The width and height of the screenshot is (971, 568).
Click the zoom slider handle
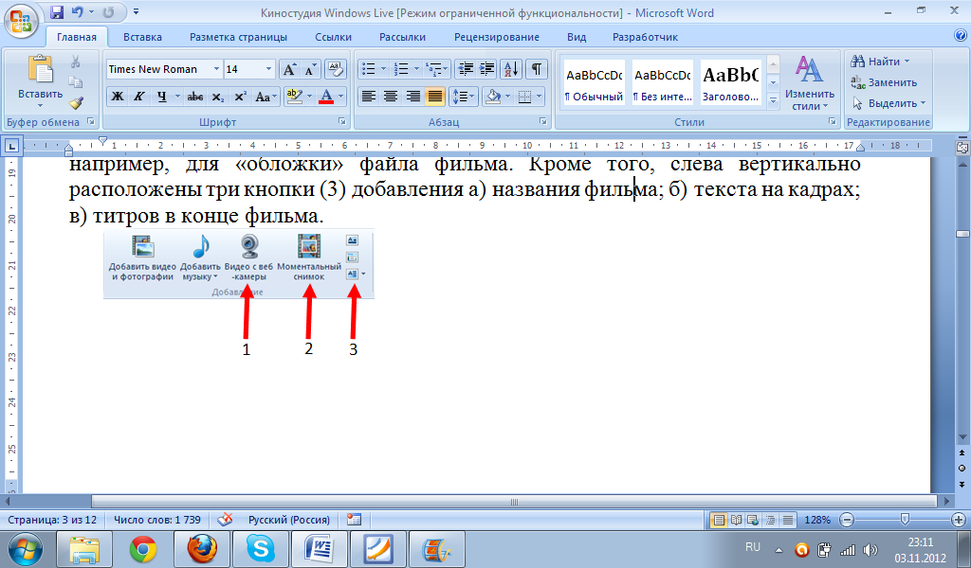pos(905,519)
